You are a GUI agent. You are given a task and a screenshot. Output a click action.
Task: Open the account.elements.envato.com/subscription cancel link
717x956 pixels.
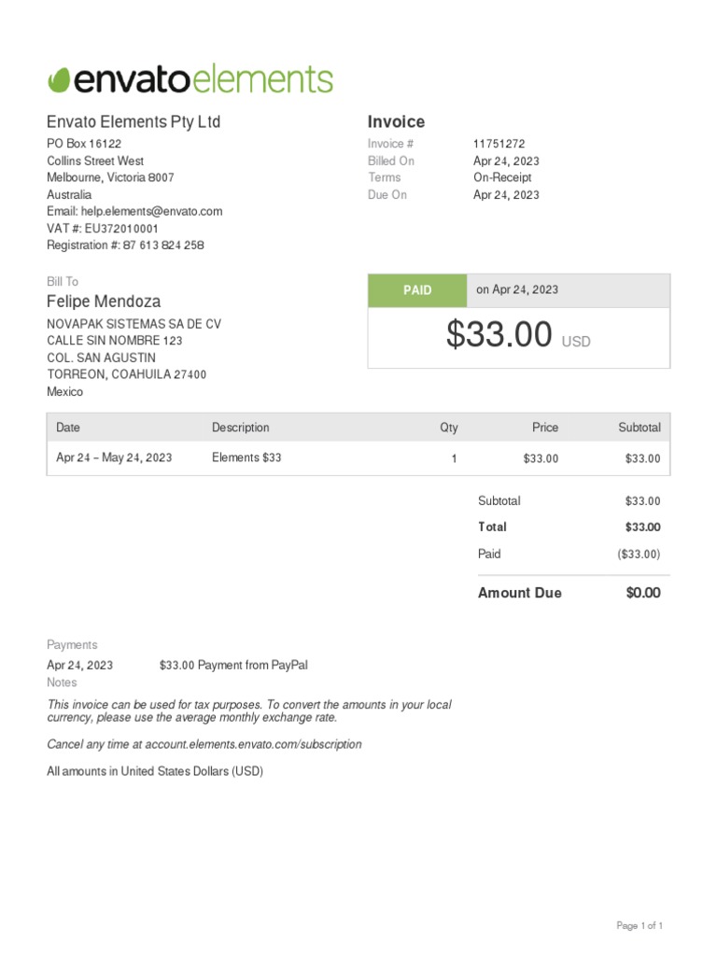[x=264, y=745]
